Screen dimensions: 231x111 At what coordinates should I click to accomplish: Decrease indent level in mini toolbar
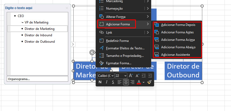click(x=144, y=76)
